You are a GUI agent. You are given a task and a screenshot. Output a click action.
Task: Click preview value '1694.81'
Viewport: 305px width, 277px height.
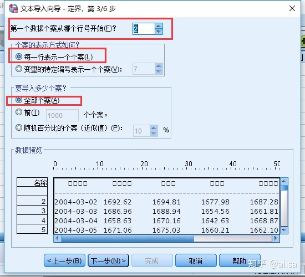(166, 202)
